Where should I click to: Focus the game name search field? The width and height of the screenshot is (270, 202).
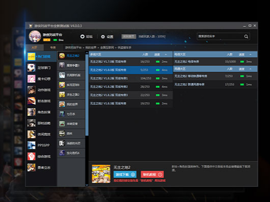220,37
